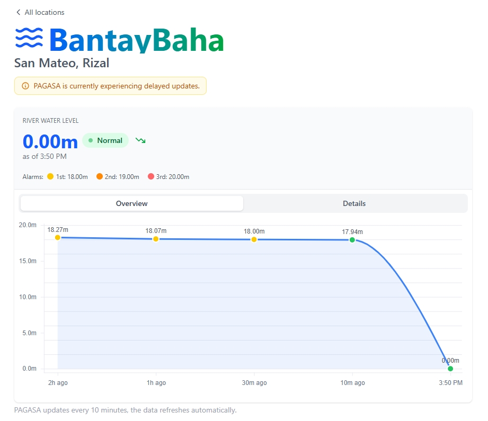Click the 'Alarms:' label
488x421 pixels.
click(33, 177)
